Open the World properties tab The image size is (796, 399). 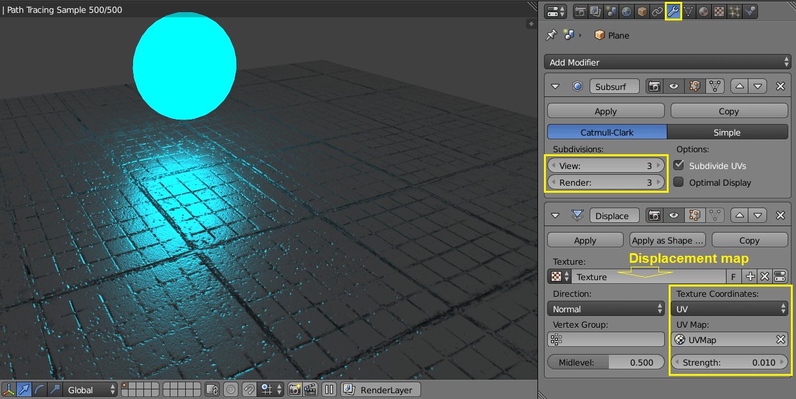coord(626,12)
